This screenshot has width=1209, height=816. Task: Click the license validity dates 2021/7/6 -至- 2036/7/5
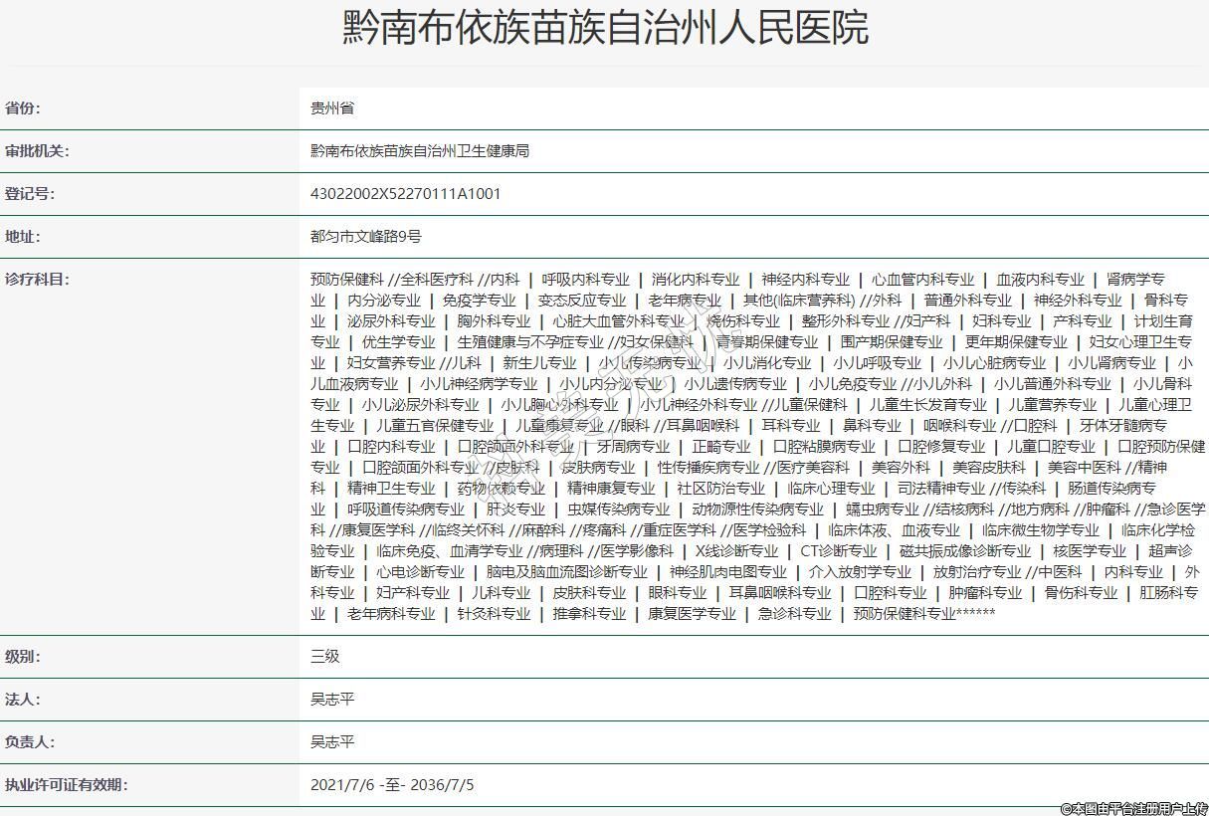(x=392, y=785)
